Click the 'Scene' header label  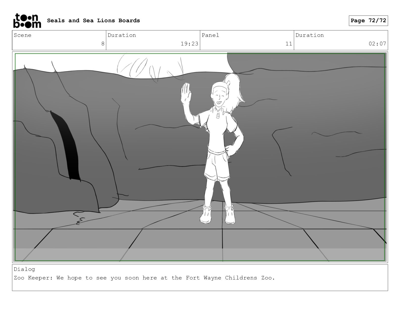pyautogui.click(x=23, y=35)
